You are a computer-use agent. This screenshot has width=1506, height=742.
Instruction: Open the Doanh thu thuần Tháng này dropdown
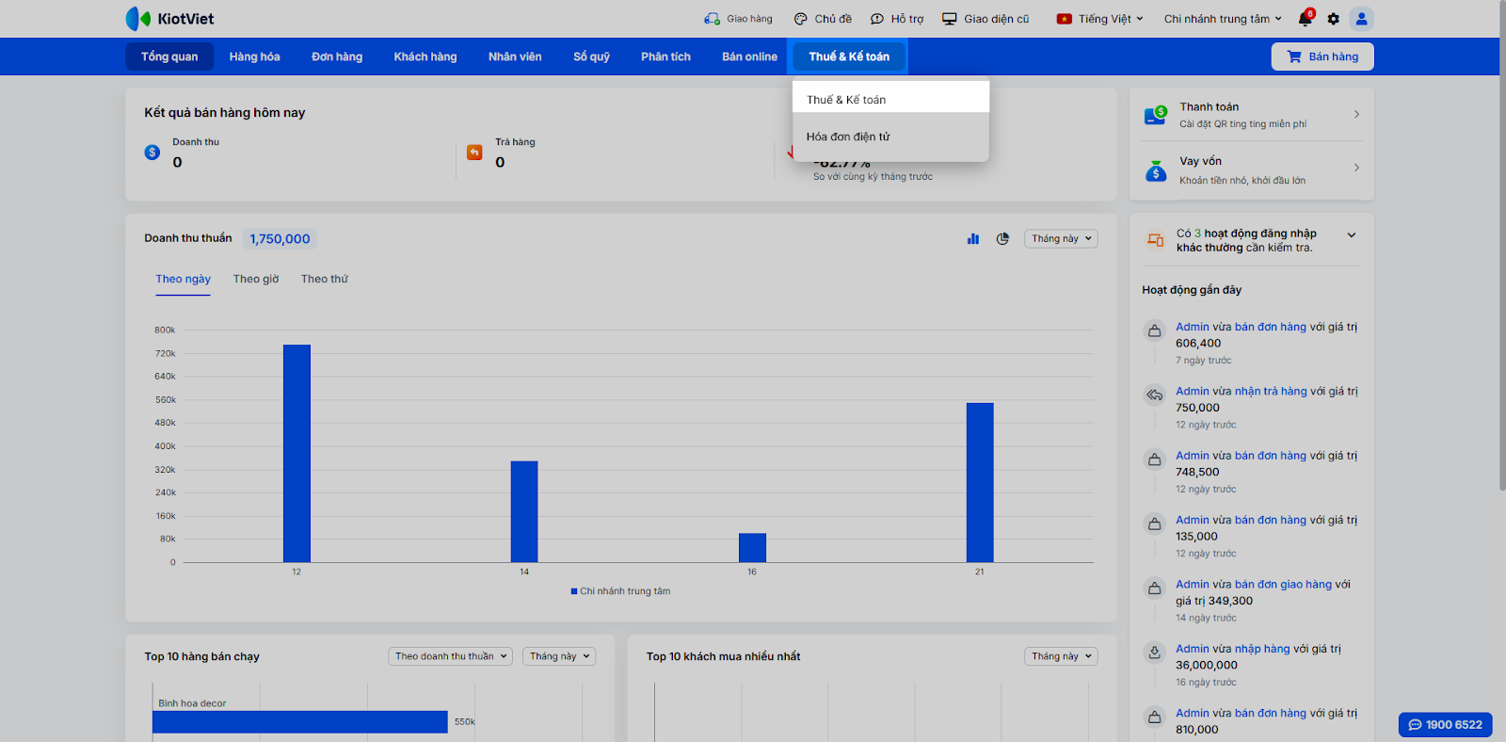(x=1061, y=239)
